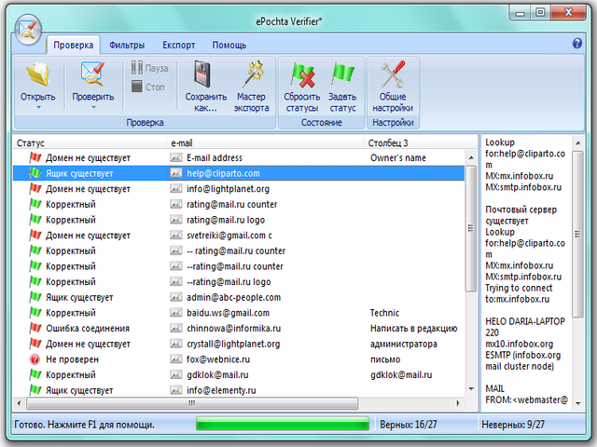This screenshot has height=447, width=597.
Task: Select the help@cliparto.com address
Action: click(223, 173)
